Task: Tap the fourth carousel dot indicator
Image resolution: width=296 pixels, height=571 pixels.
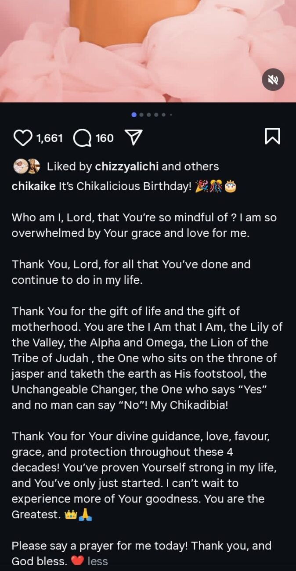Action: (x=156, y=114)
